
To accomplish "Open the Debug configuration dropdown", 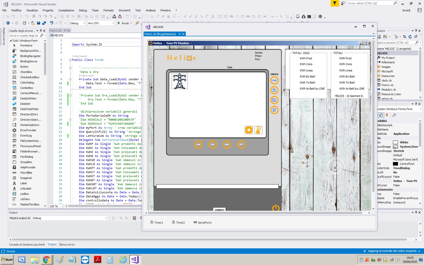I will (x=84, y=23).
